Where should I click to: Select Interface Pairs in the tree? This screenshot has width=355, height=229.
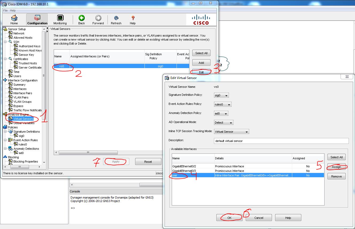pyautogui.click(x=23, y=93)
